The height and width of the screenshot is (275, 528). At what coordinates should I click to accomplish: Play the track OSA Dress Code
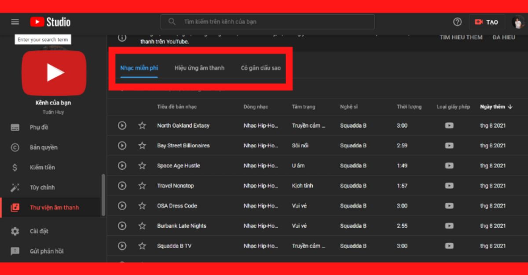[x=122, y=206]
